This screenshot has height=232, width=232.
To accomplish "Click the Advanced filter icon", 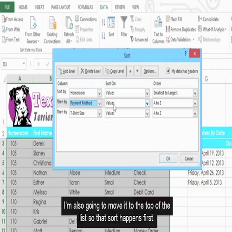I will pyautogui.click(x=132, y=39).
